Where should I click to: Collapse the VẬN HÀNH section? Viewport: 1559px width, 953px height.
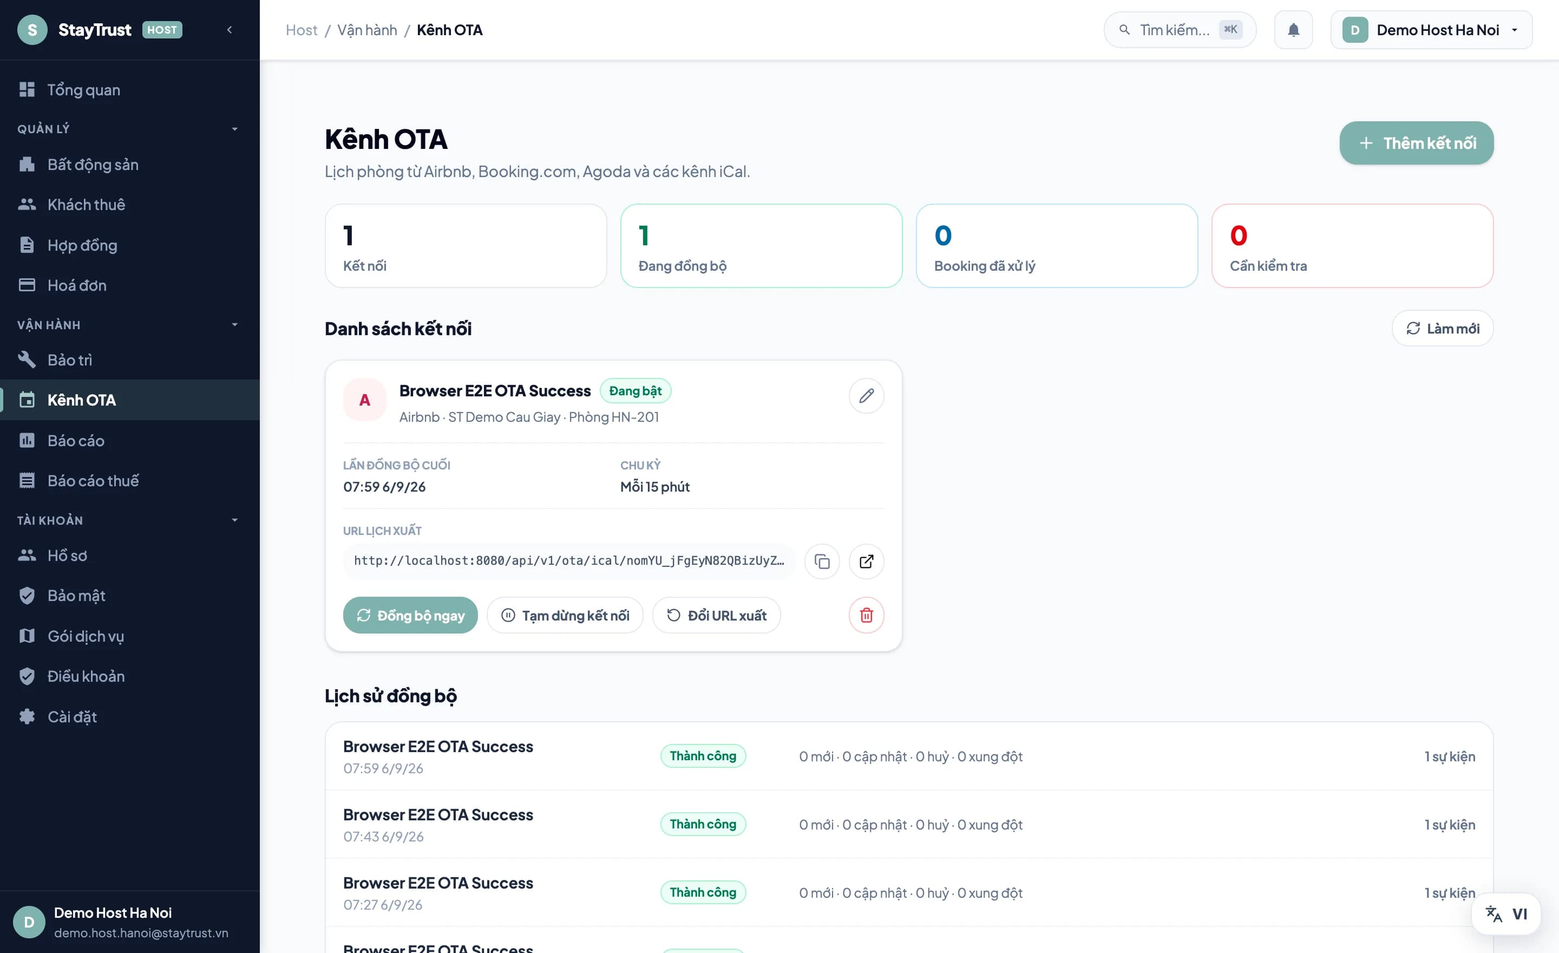[x=130, y=325]
